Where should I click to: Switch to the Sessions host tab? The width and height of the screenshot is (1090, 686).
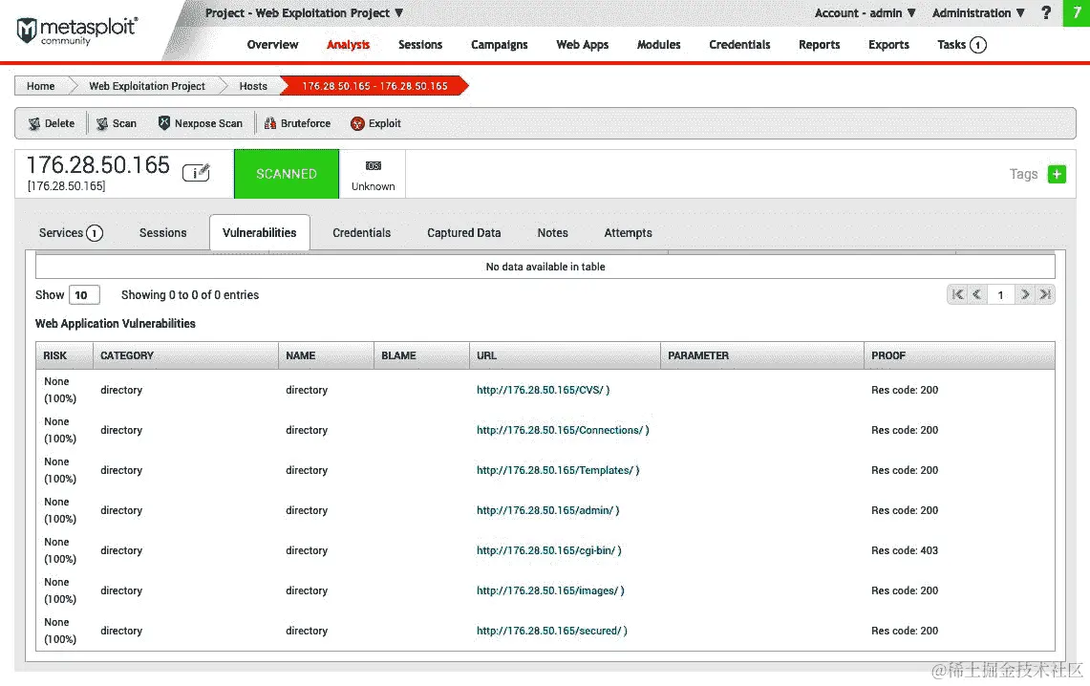click(x=162, y=233)
